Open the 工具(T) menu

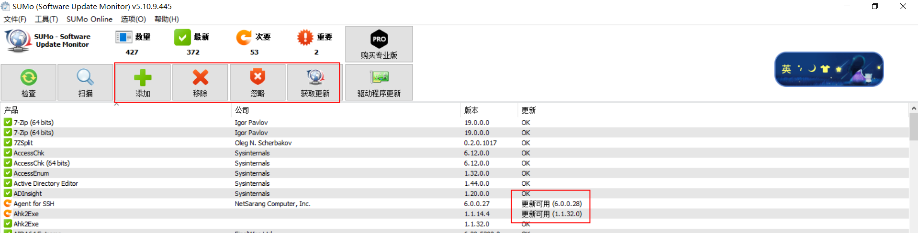coord(46,19)
